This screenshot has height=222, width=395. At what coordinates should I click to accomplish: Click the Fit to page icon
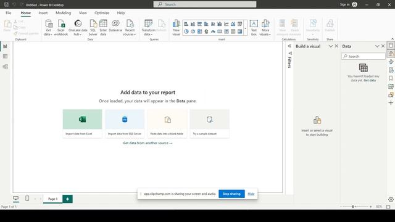tap(388, 207)
